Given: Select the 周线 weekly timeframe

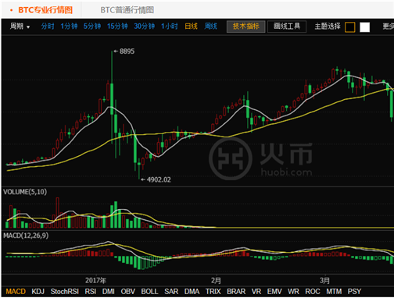Looking at the screenshot, I should [210, 27].
